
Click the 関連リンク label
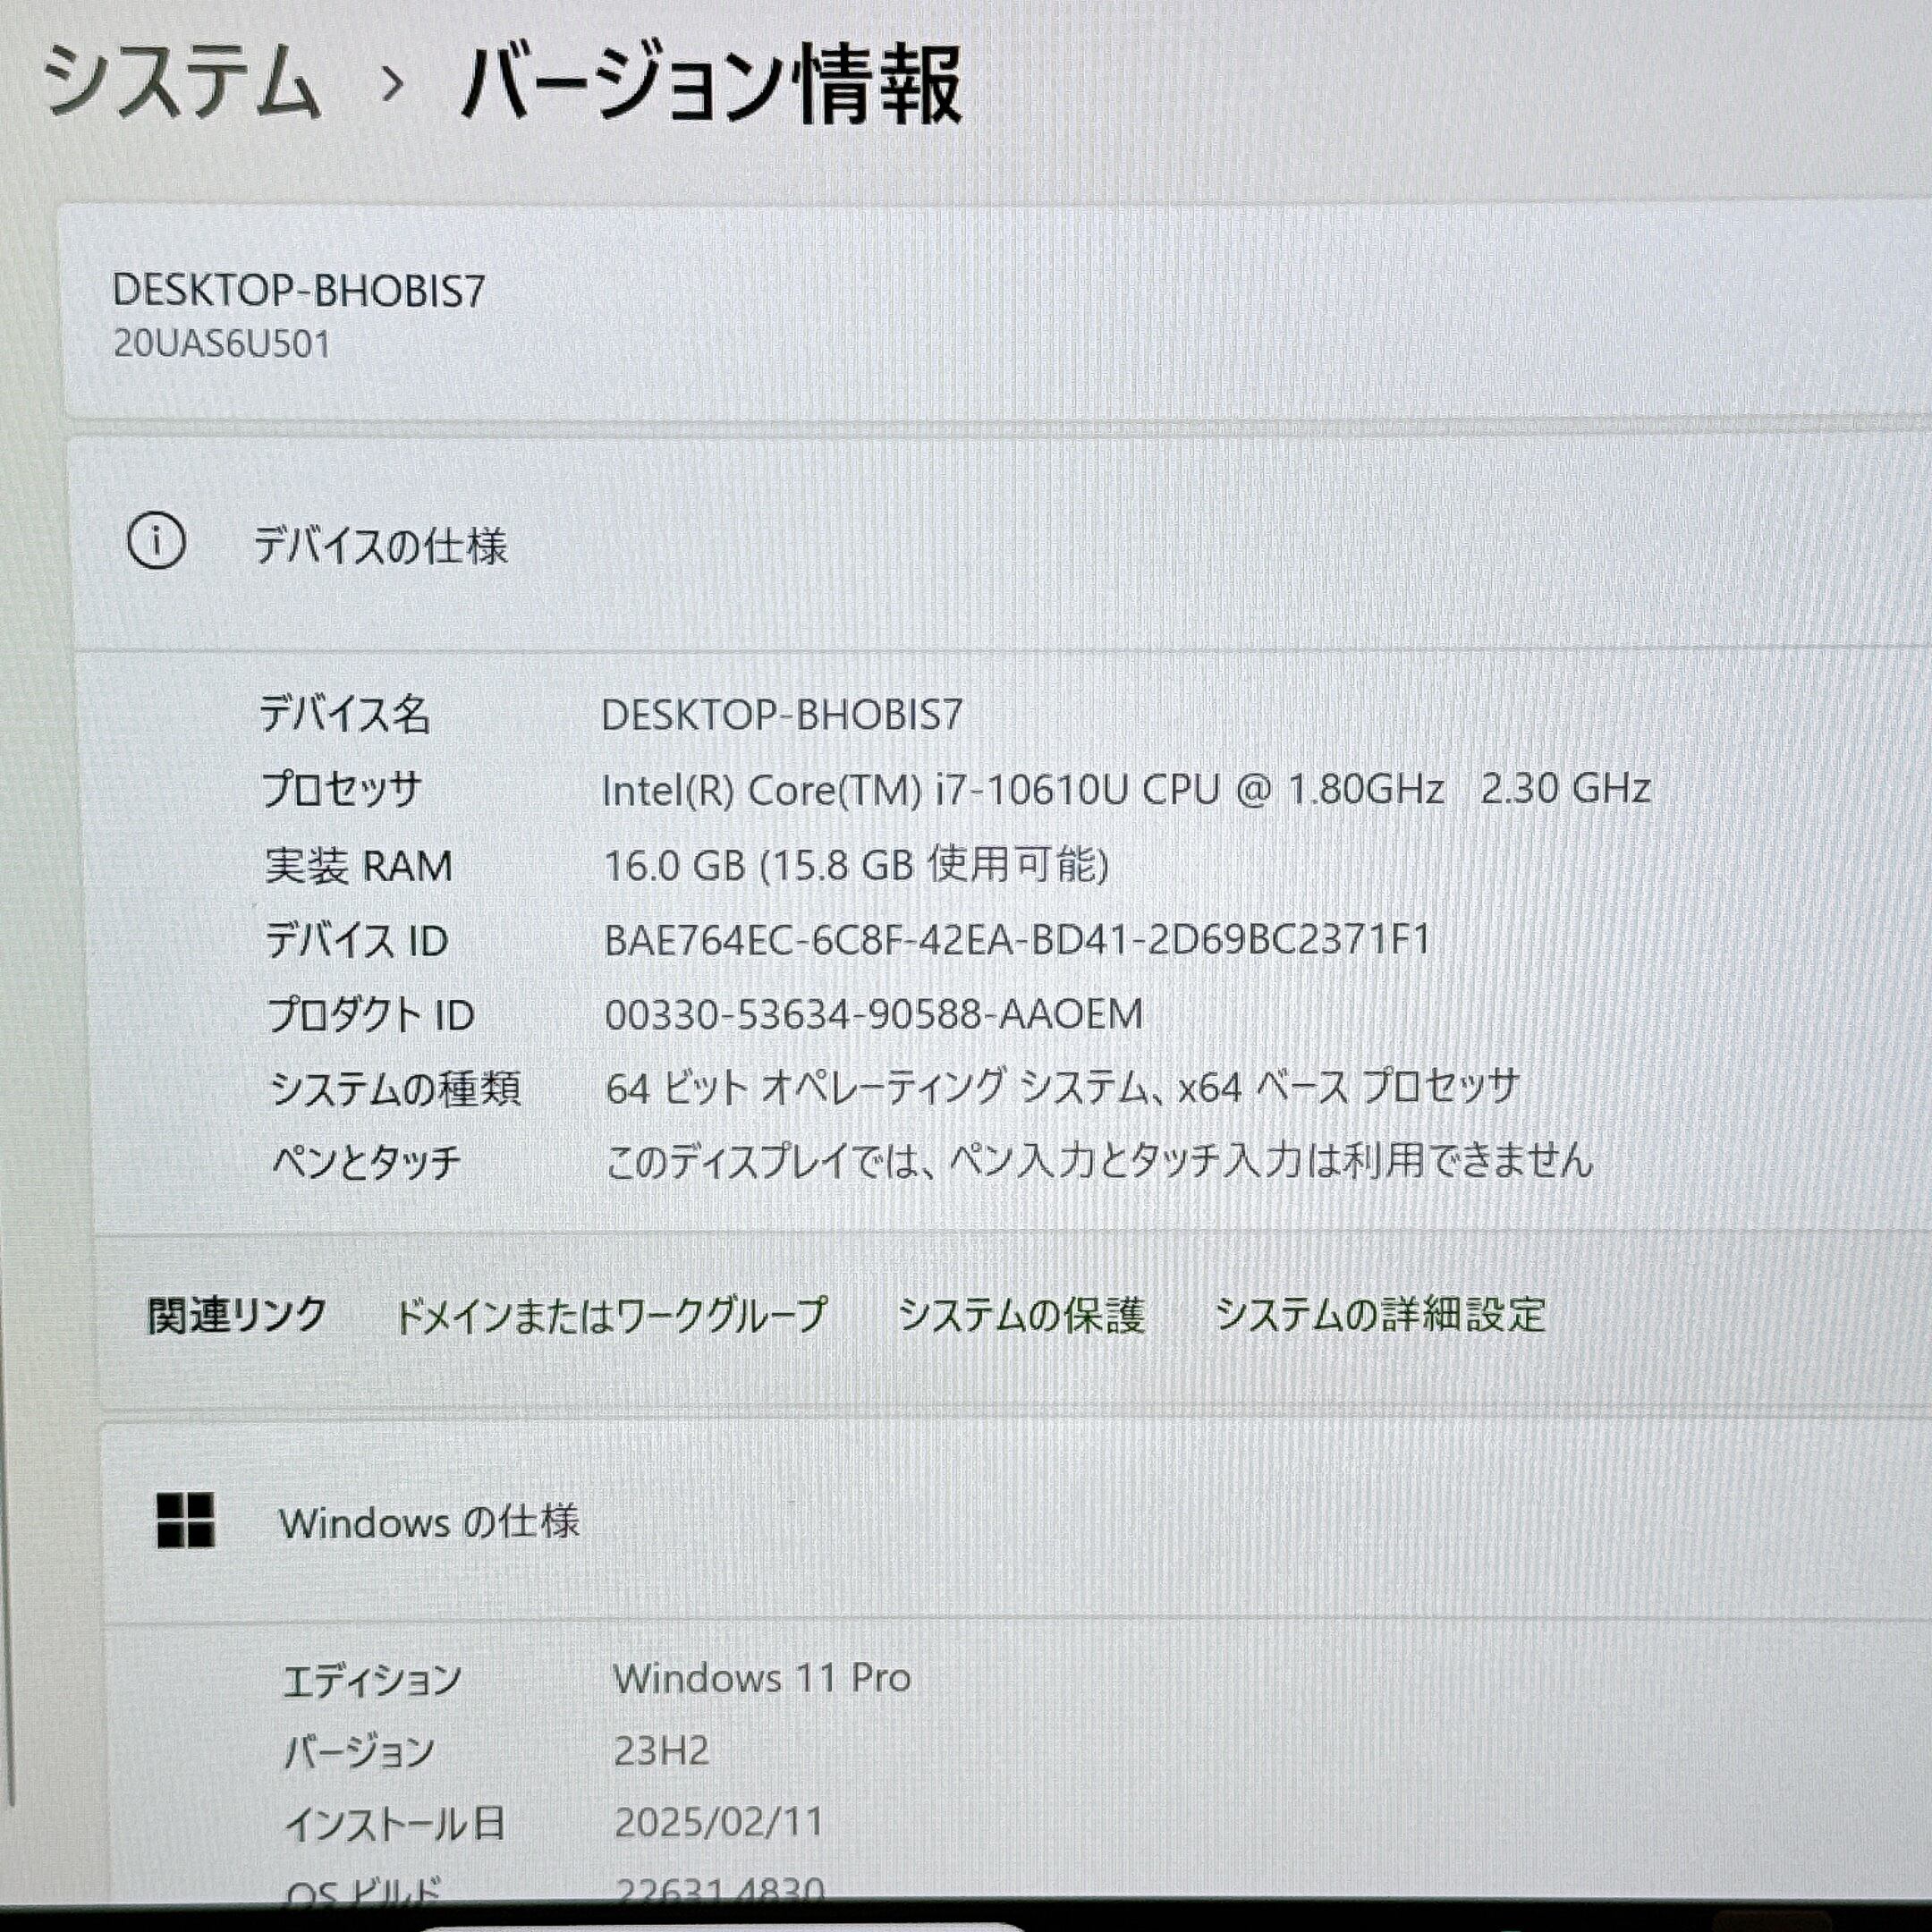237,1315
